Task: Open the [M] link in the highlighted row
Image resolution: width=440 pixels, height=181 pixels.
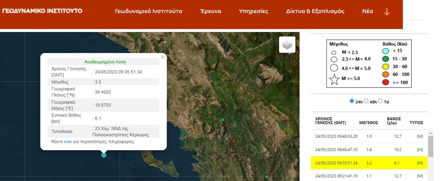Action: point(420,163)
